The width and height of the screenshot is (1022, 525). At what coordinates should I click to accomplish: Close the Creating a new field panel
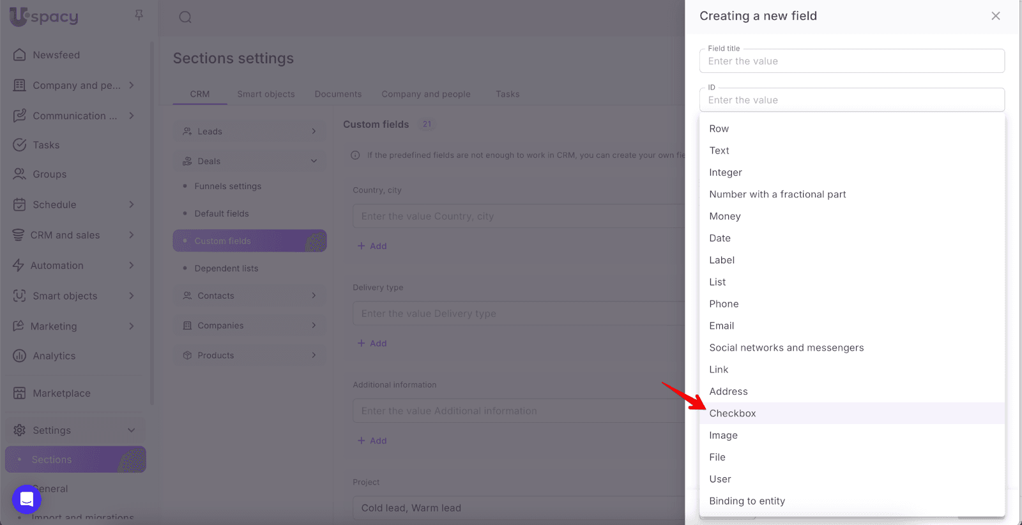click(x=995, y=16)
